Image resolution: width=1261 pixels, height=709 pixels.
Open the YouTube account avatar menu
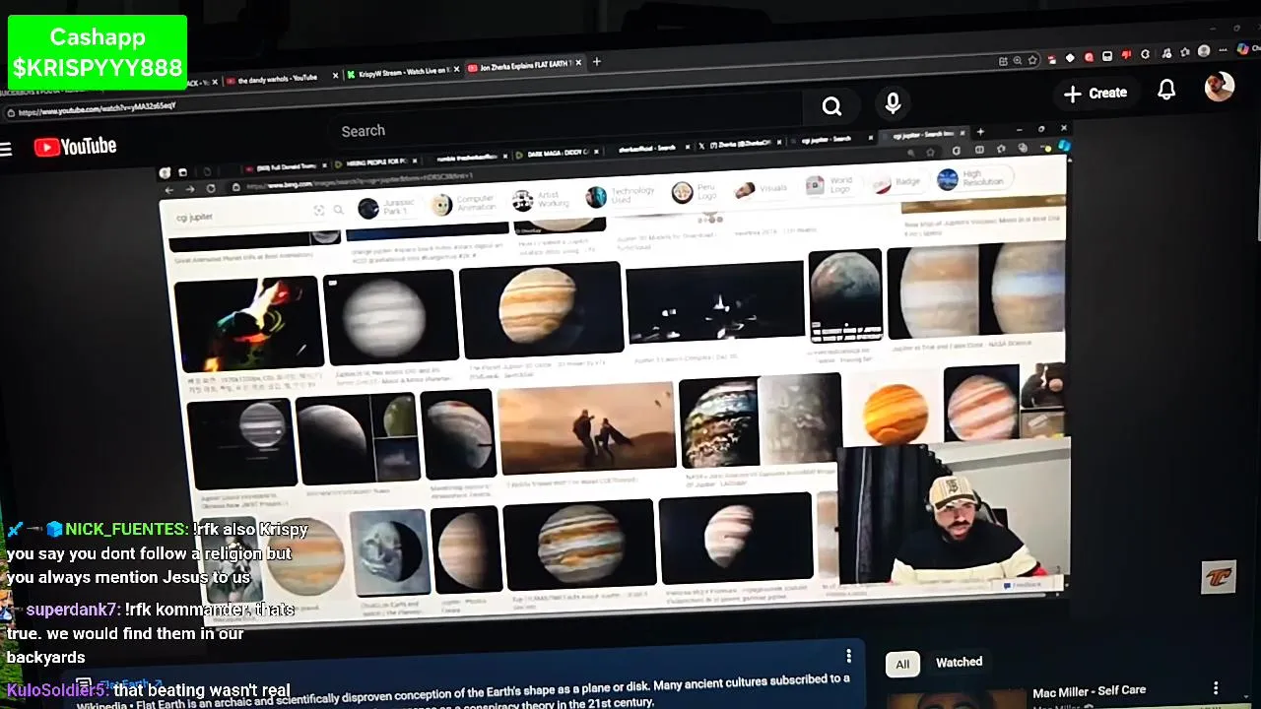[1220, 87]
